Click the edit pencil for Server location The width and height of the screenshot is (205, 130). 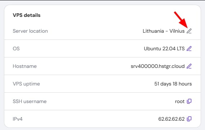tap(189, 31)
